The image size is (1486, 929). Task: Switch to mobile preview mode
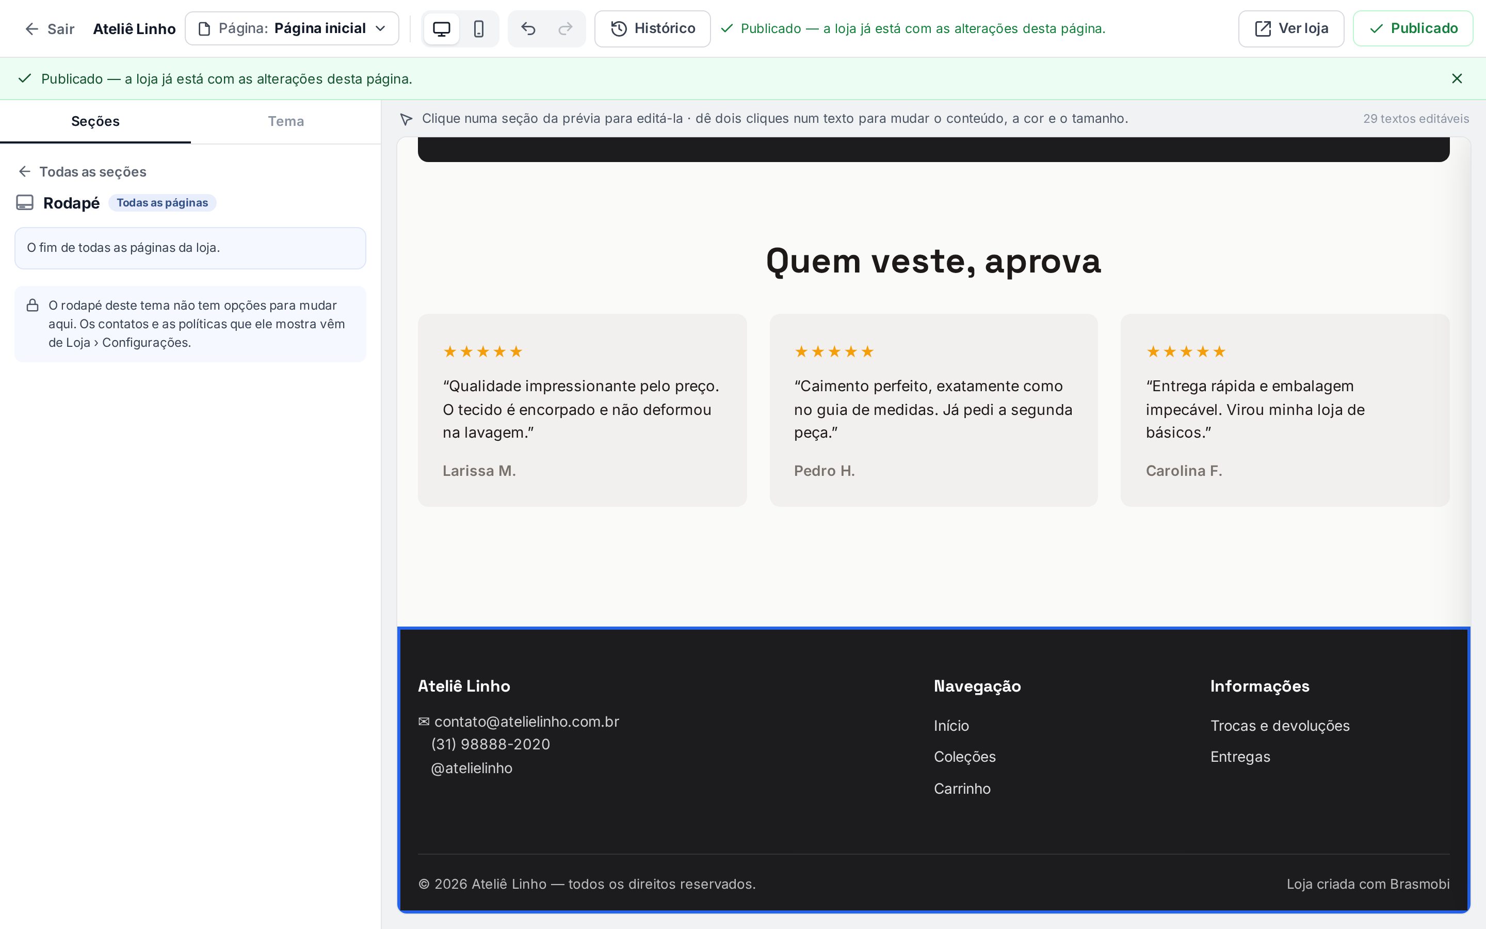tap(479, 29)
